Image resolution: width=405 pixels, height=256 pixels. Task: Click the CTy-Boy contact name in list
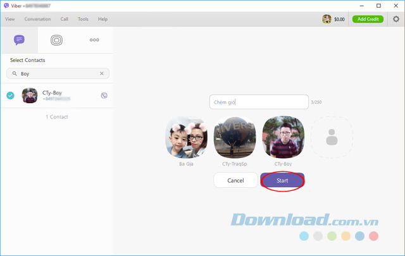point(52,93)
